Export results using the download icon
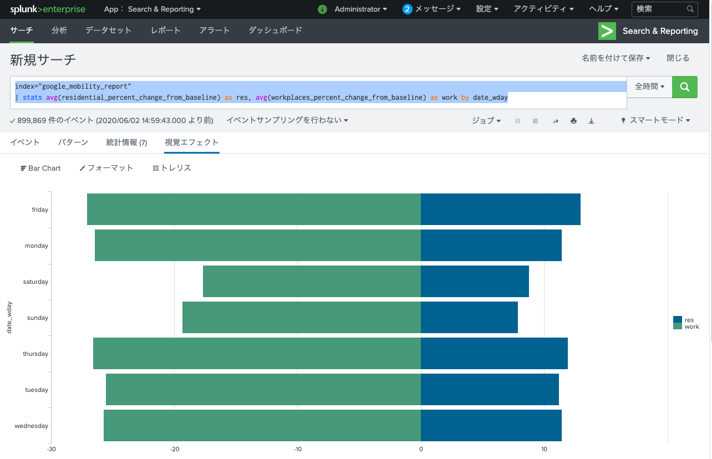712x459 pixels. pyautogui.click(x=591, y=120)
